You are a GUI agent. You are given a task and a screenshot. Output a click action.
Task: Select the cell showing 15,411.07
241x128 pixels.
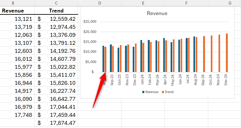(x=56, y=75)
